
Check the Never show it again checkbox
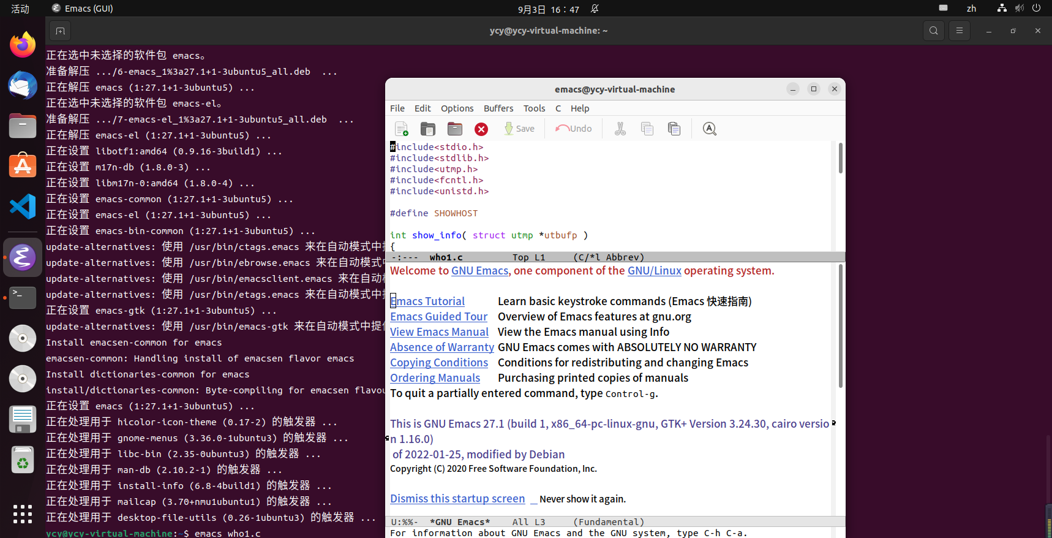point(533,499)
